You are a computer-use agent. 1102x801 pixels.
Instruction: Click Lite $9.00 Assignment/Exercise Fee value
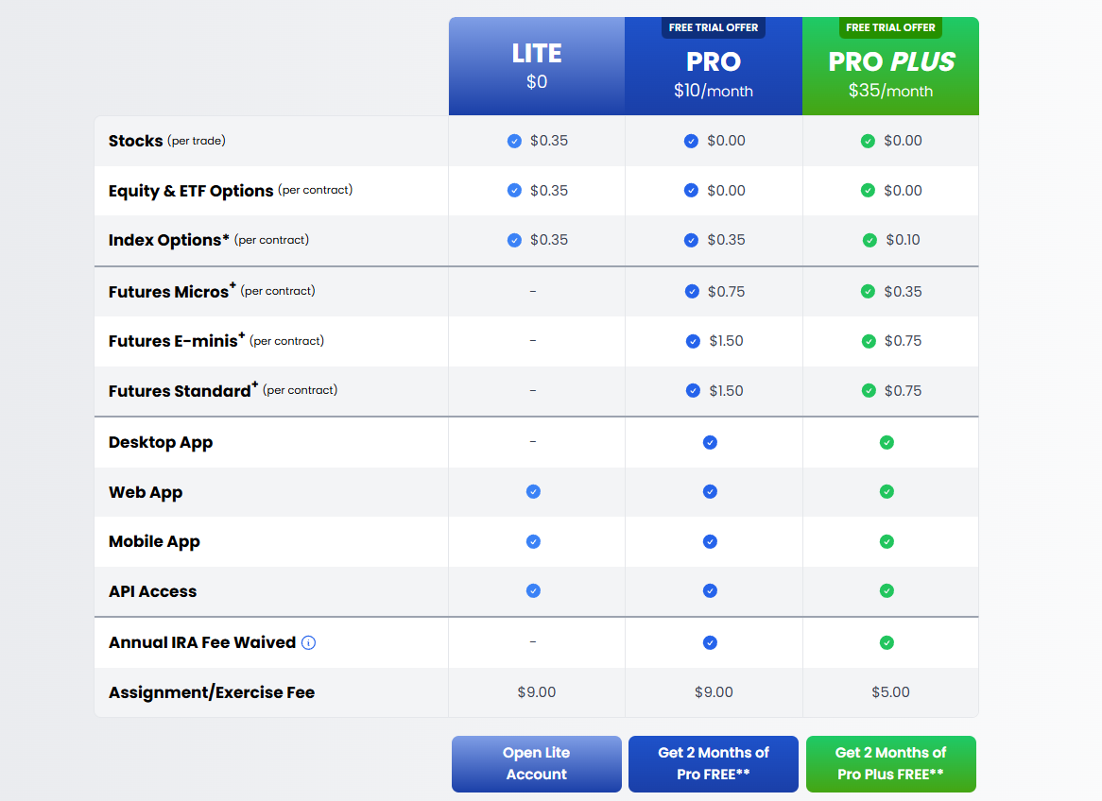tap(536, 692)
